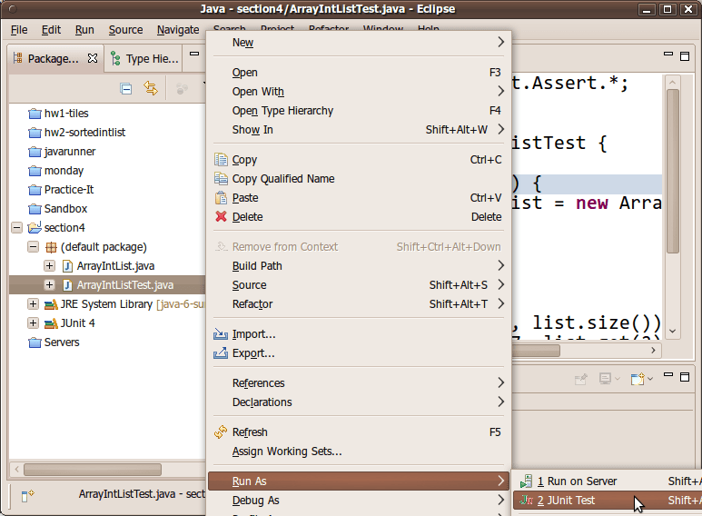Maximize the editor area

[685, 56]
